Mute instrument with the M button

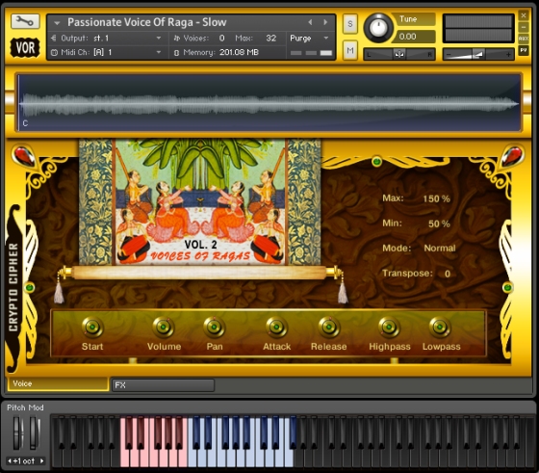click(x=350, y=50)
